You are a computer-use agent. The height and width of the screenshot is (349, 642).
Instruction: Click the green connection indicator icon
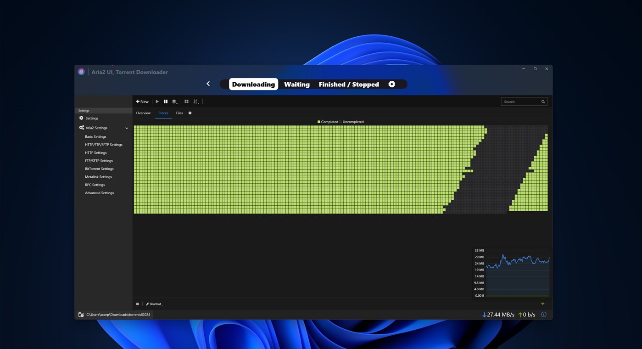coord(542,304)
